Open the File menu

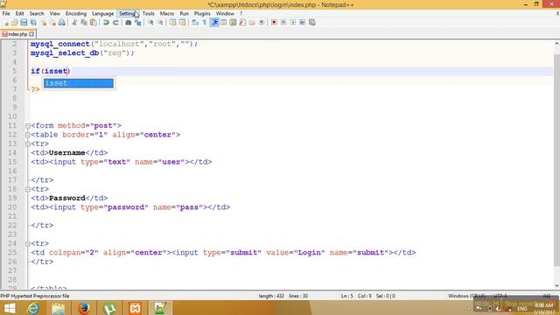tap(6, 14)
